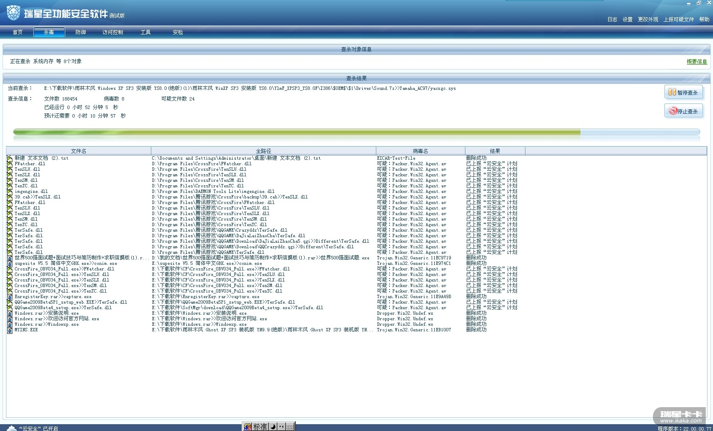
Task: Pause the scan with 暂停查杀
Action: [x=684, y=92]
